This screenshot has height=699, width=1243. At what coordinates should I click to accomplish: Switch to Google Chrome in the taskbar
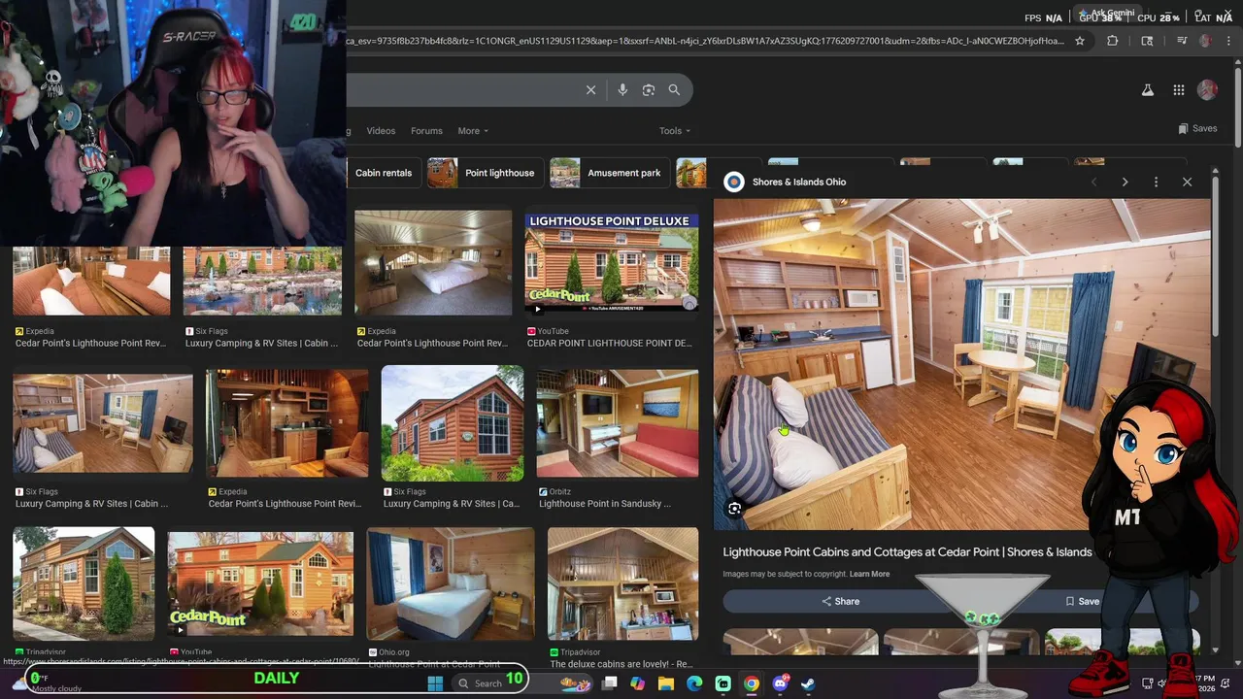[752, 683]
